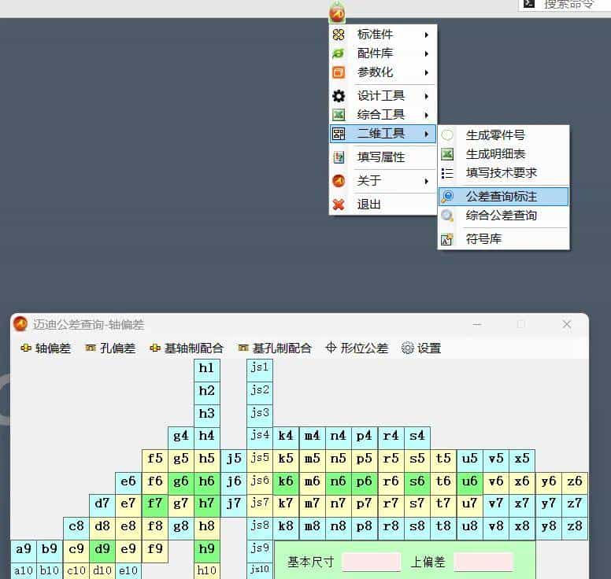
Task: Click the Maidi round logo button above menu
Action: pyautogui.click(x=337, y=12)
